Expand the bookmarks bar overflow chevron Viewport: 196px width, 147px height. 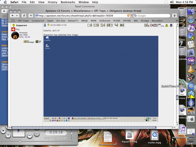pyautogui.click(x=177, y=21)
